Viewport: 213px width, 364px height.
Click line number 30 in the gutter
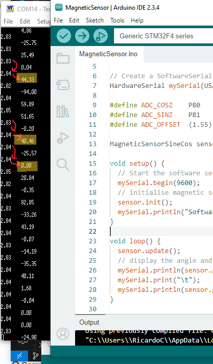(92, 309)
